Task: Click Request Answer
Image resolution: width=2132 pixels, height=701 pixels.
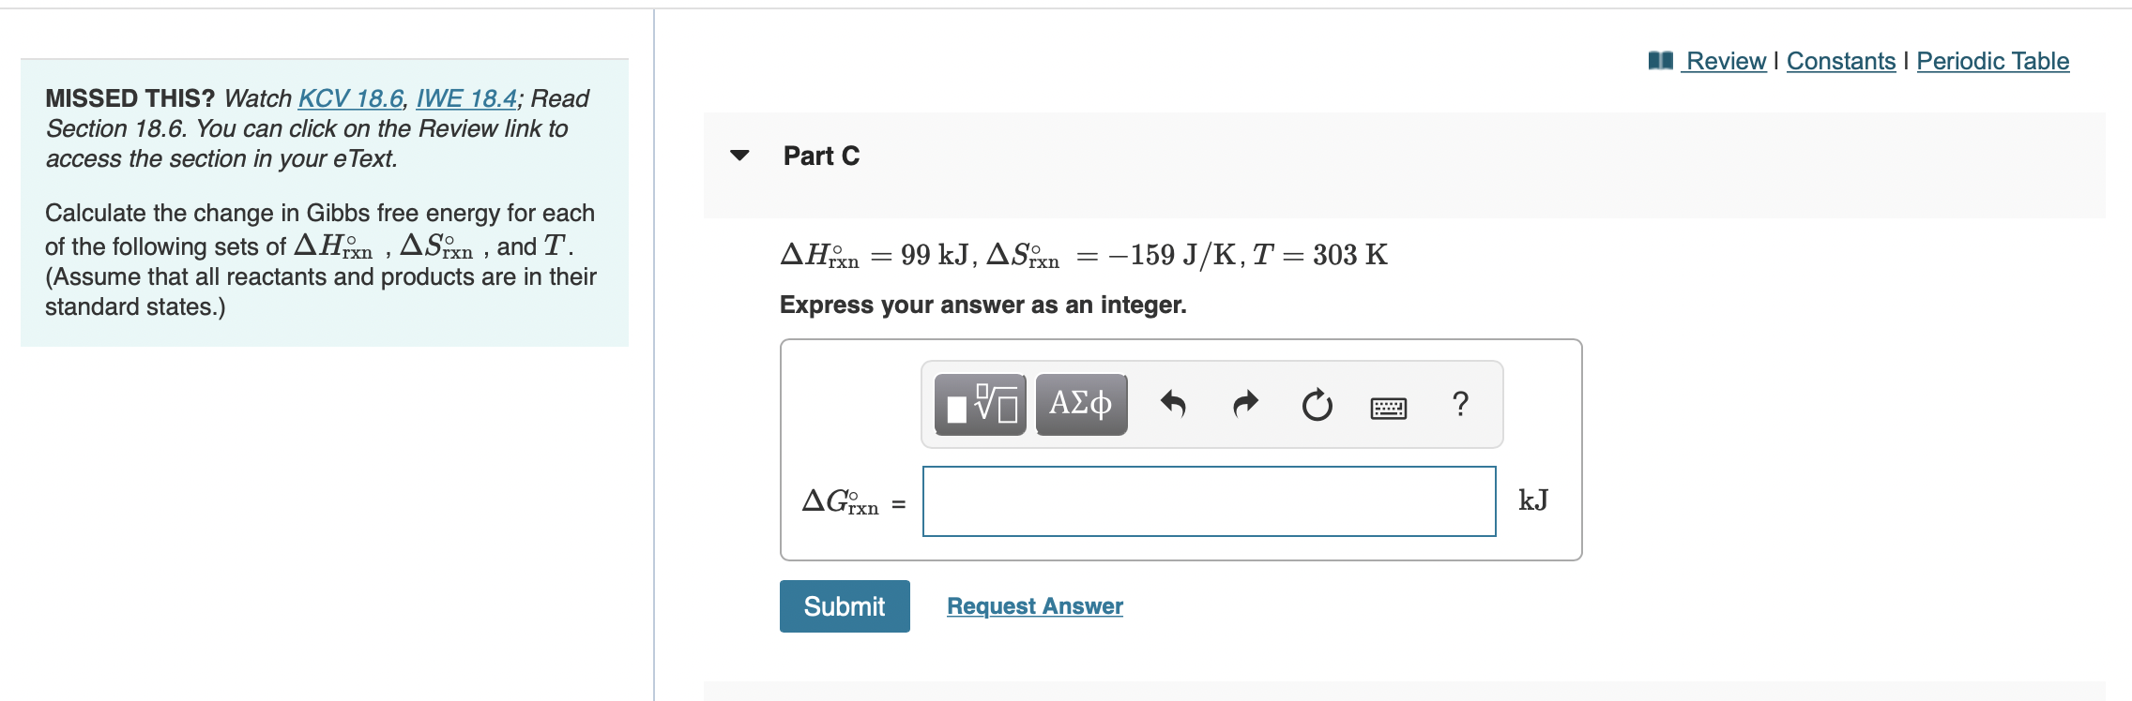Action: click(x=1035, y=605)
